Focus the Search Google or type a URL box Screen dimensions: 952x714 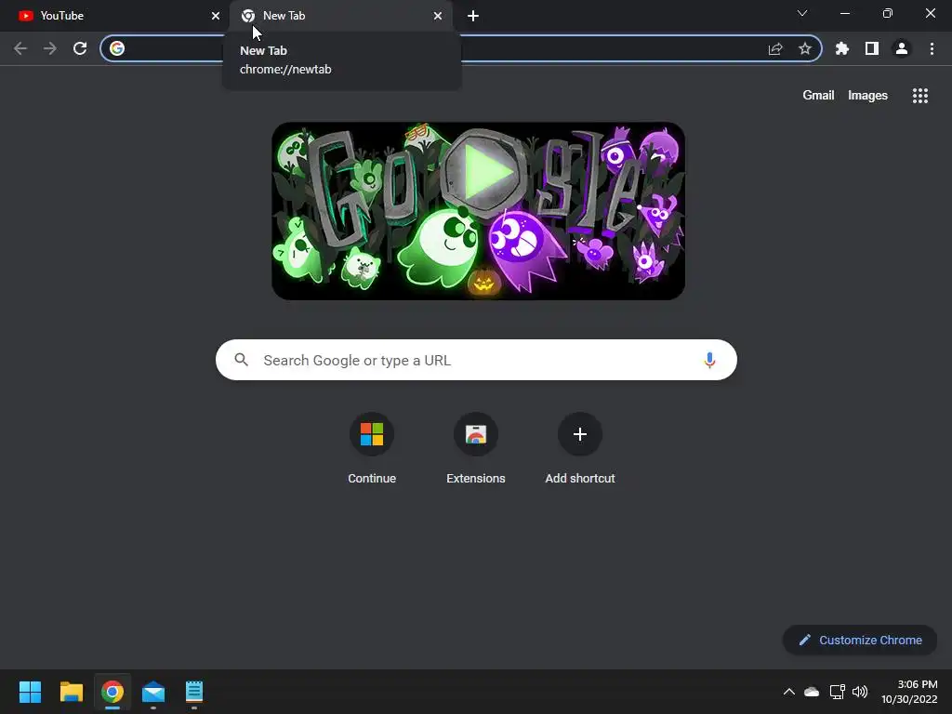(x=477, y=360)
